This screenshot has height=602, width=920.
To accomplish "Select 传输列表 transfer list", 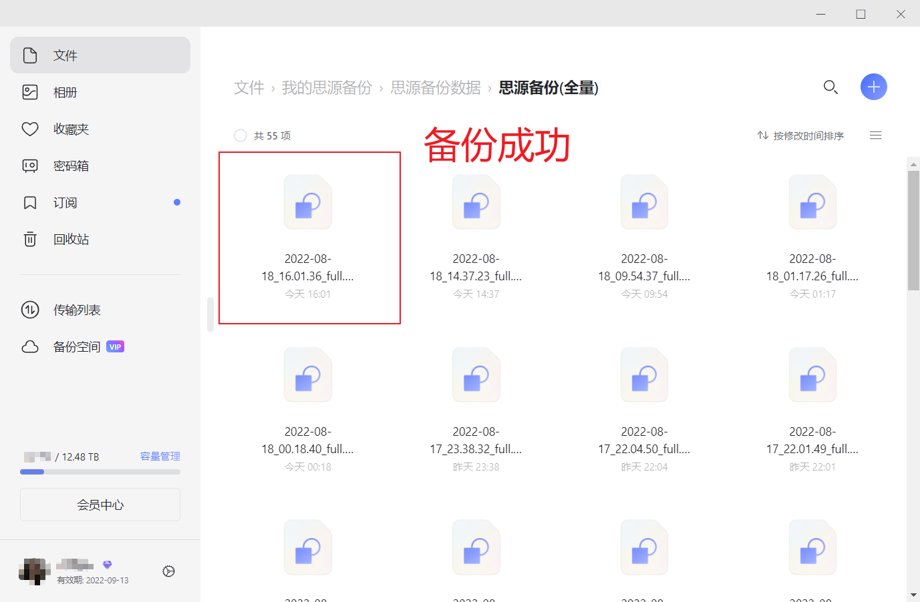I will pos(77,310).
